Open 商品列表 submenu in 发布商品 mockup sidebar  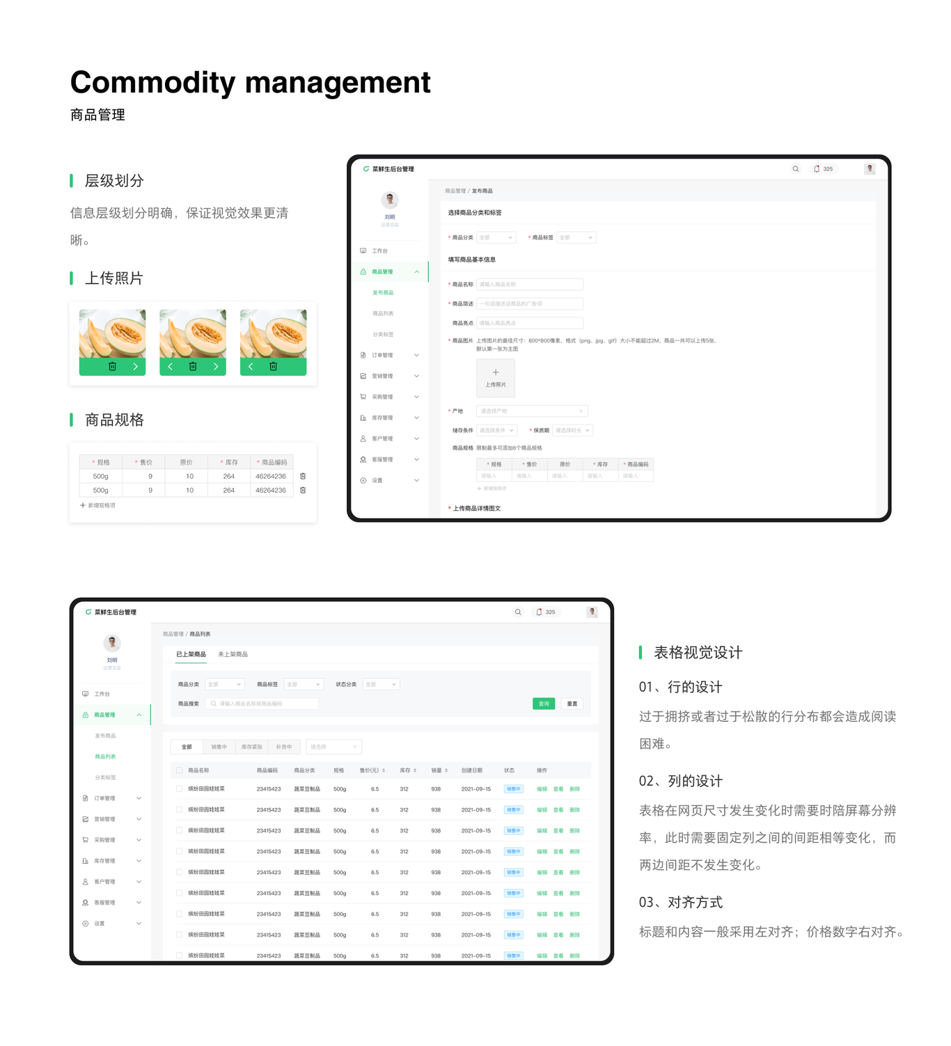pyautogui.click(x=383, y=313)
